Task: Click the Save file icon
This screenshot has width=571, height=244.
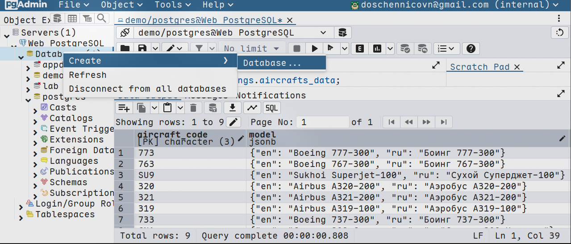Action: (142, 49)
